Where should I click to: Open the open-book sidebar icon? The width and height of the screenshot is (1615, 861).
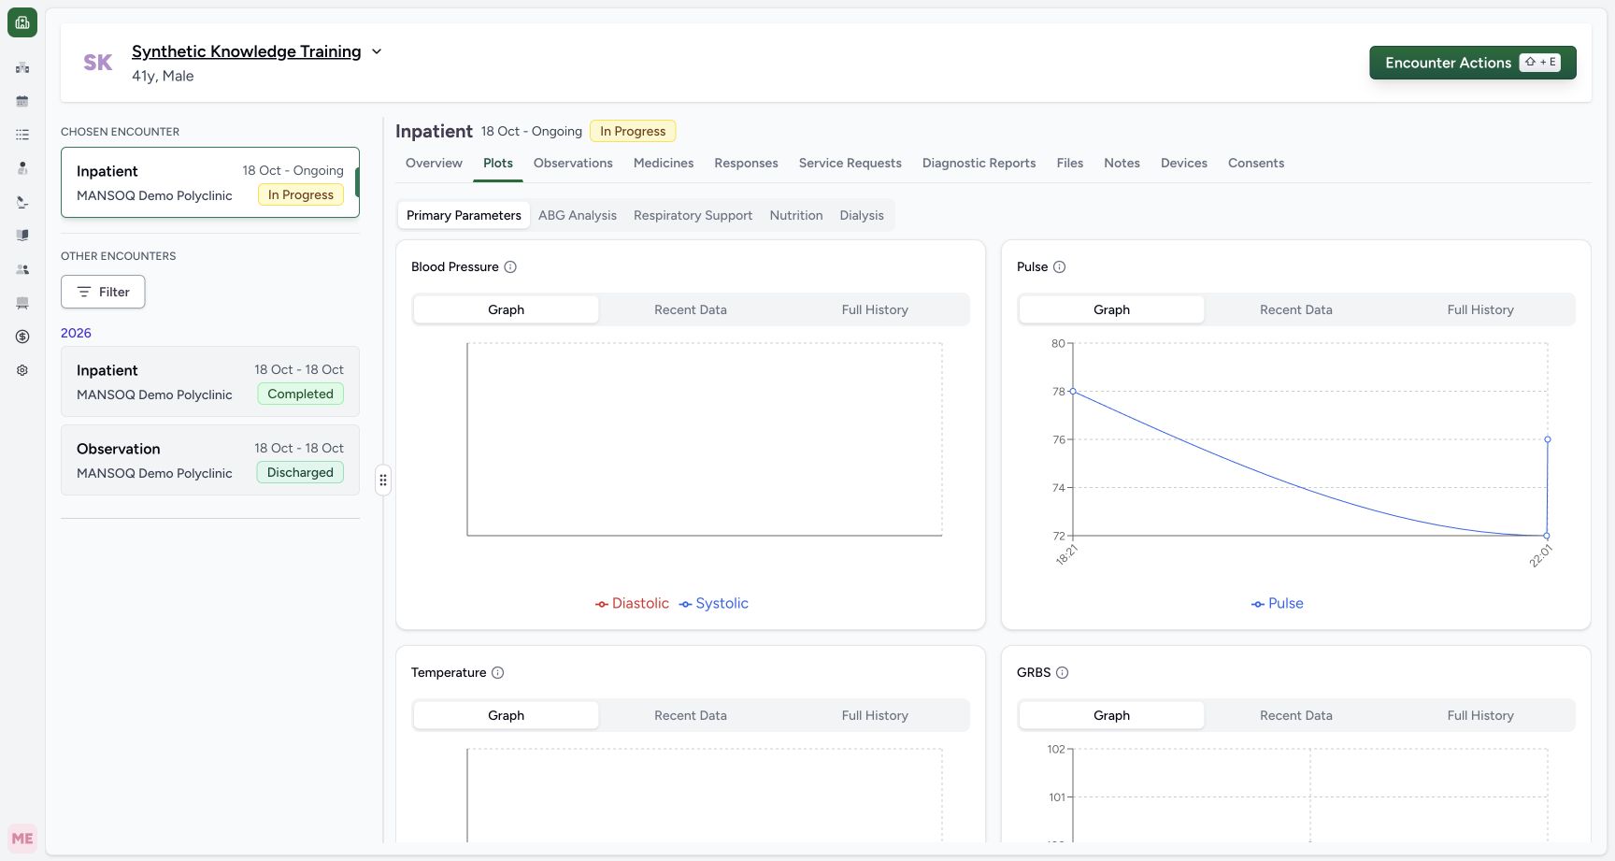pyautogui.click(x=22, y=236)
